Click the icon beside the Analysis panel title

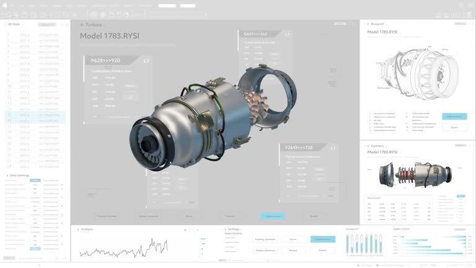click(77, 229)
